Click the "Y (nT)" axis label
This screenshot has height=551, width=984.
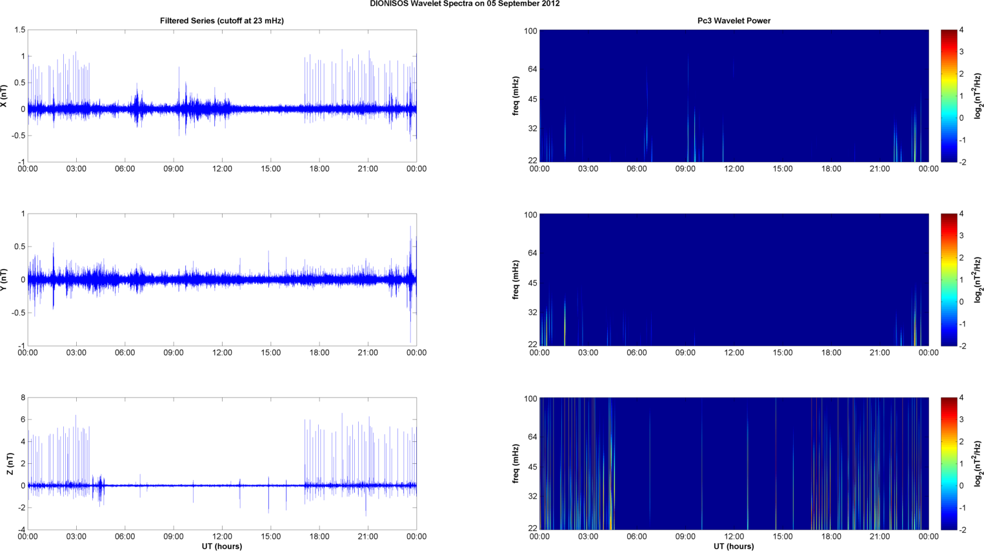click(4, 280)
